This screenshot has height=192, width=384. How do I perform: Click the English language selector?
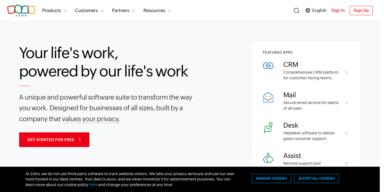[319, 10]
